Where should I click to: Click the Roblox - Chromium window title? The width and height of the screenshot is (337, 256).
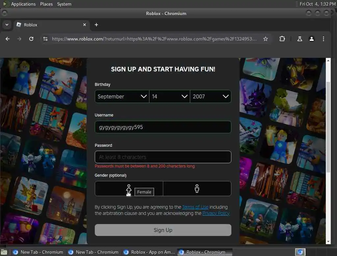[166, 13]
